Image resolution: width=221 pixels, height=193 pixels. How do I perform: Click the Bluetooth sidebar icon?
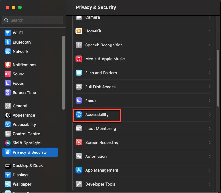pyautogui.click(x=8, y=42)
